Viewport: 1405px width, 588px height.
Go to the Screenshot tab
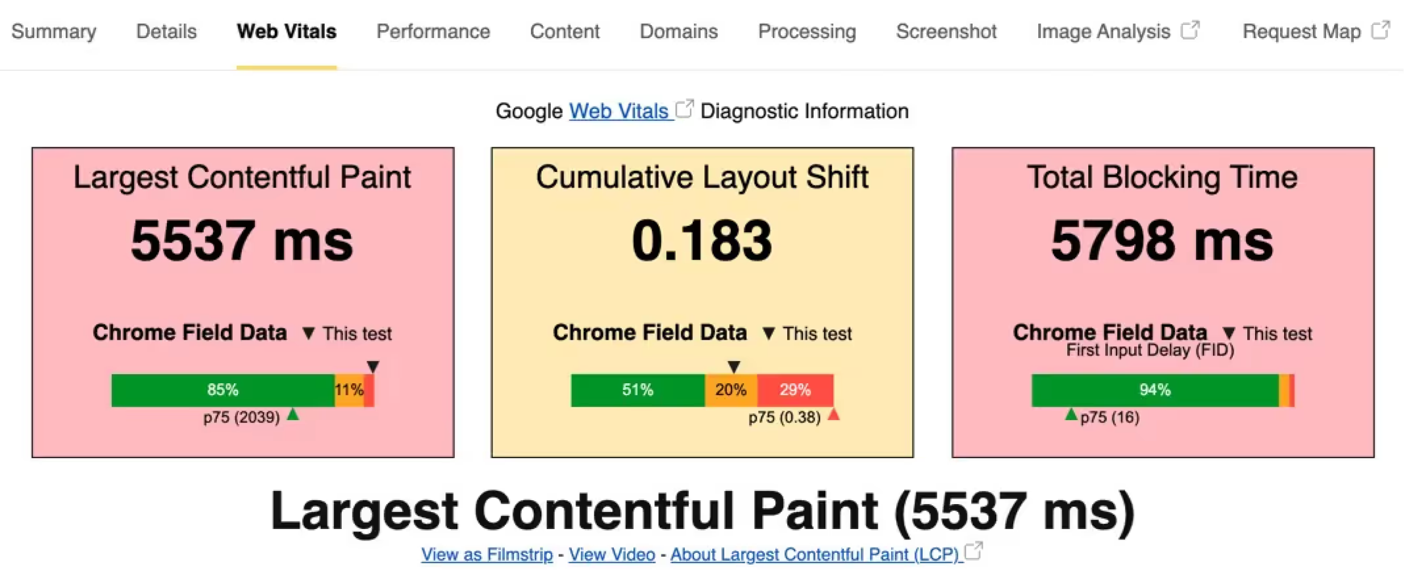[x=946, y=31]
